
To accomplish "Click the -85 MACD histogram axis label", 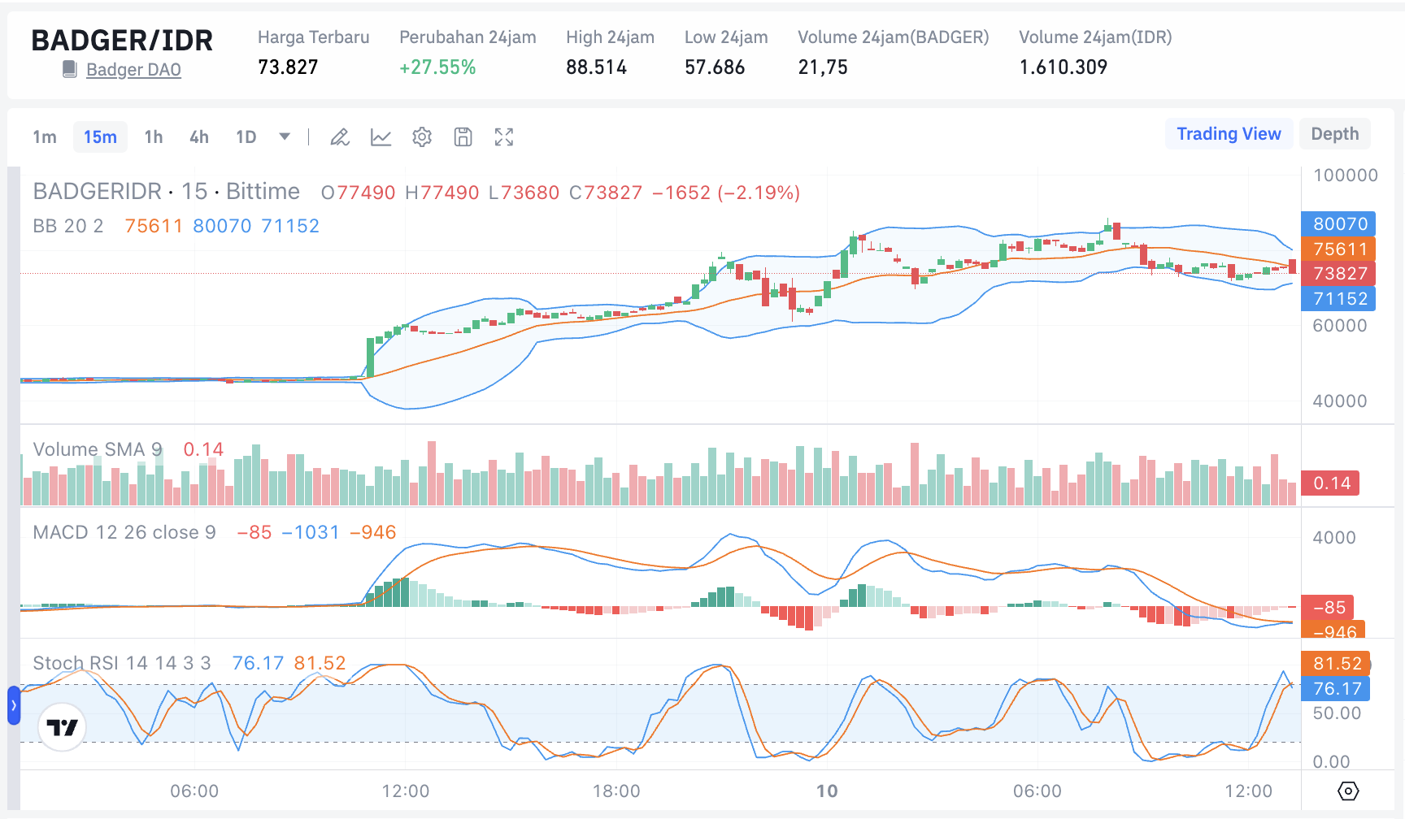I will click(x=1329, y=607).
